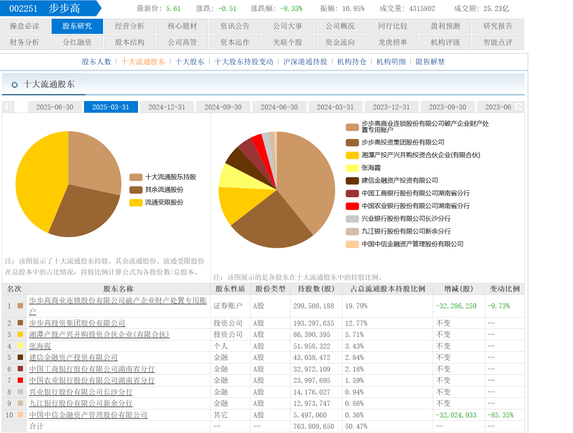574x433 pixels.
Task: Open the 研究报告 tab
Action: click(x=498, y=26)
